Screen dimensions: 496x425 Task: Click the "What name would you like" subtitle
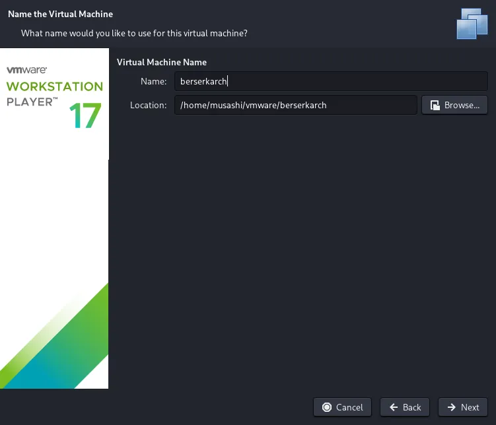pyautogui.click(x=135, y=33)
